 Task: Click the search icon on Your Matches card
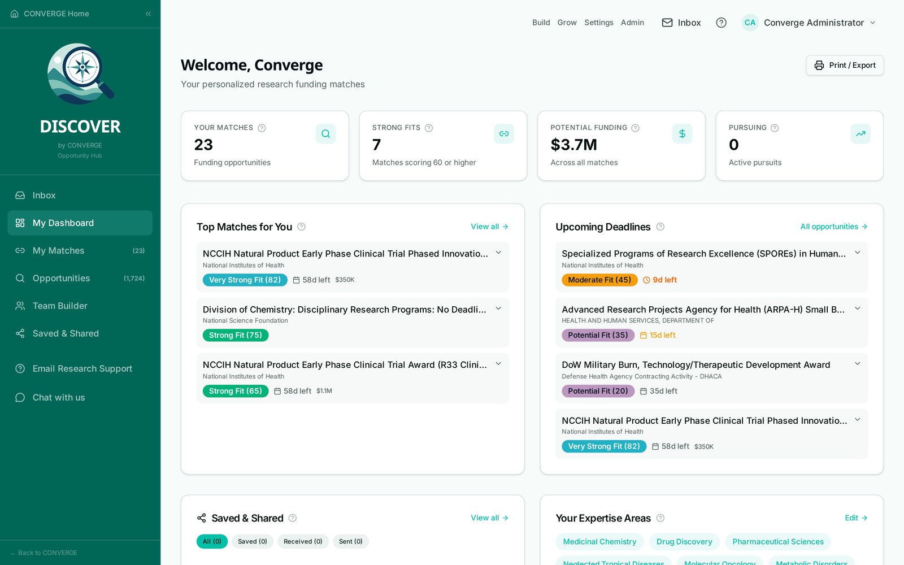(326, 134)
